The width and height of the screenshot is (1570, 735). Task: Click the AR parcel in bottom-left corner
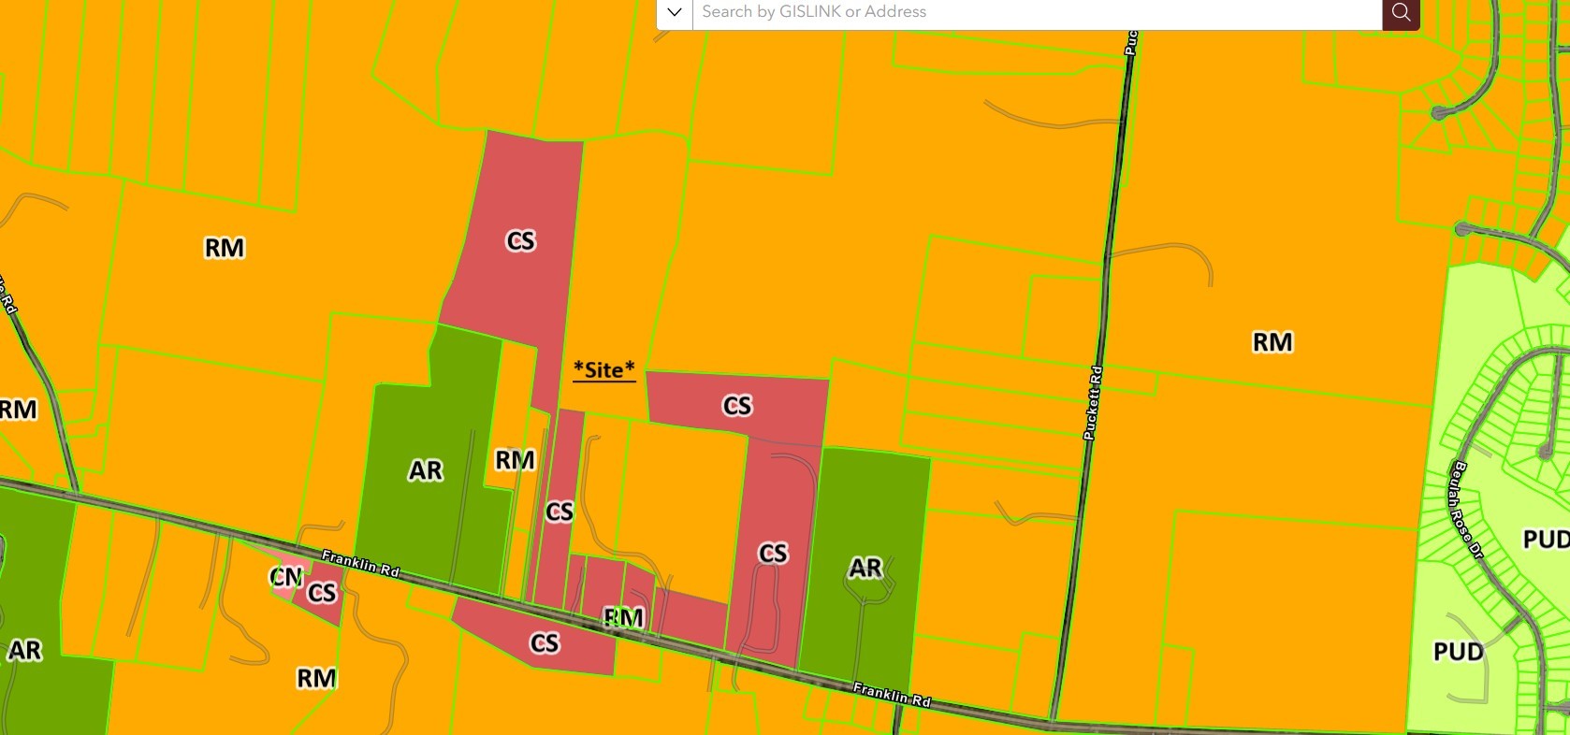pos(26,651)
